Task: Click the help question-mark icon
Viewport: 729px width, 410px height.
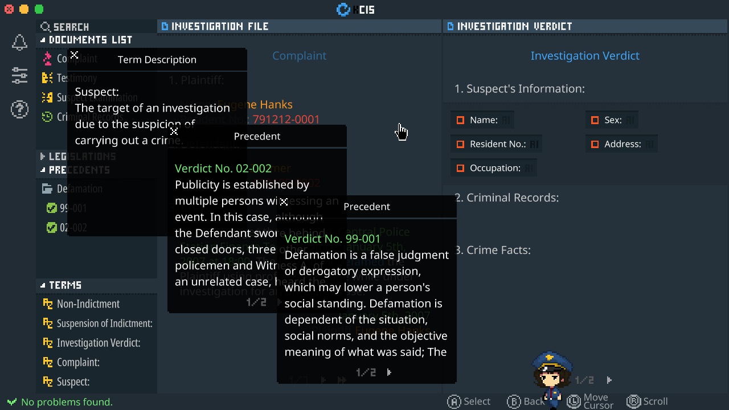Action: 19,109
